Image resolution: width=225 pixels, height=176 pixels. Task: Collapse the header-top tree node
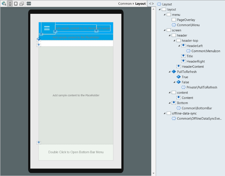174,41
